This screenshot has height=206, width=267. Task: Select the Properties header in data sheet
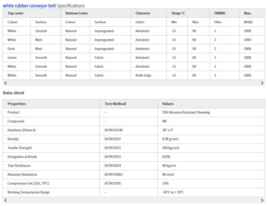(x=17, y=104)
